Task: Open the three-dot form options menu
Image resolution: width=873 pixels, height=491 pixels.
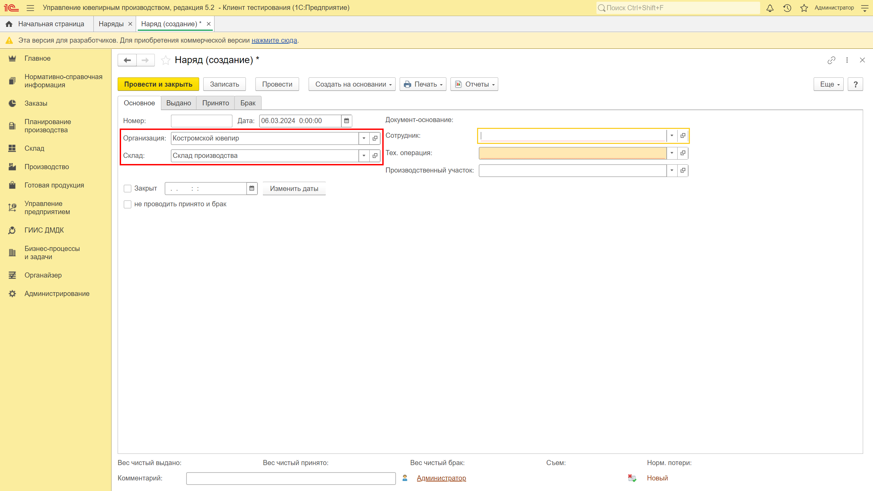Action: click(x=847, y=60)
